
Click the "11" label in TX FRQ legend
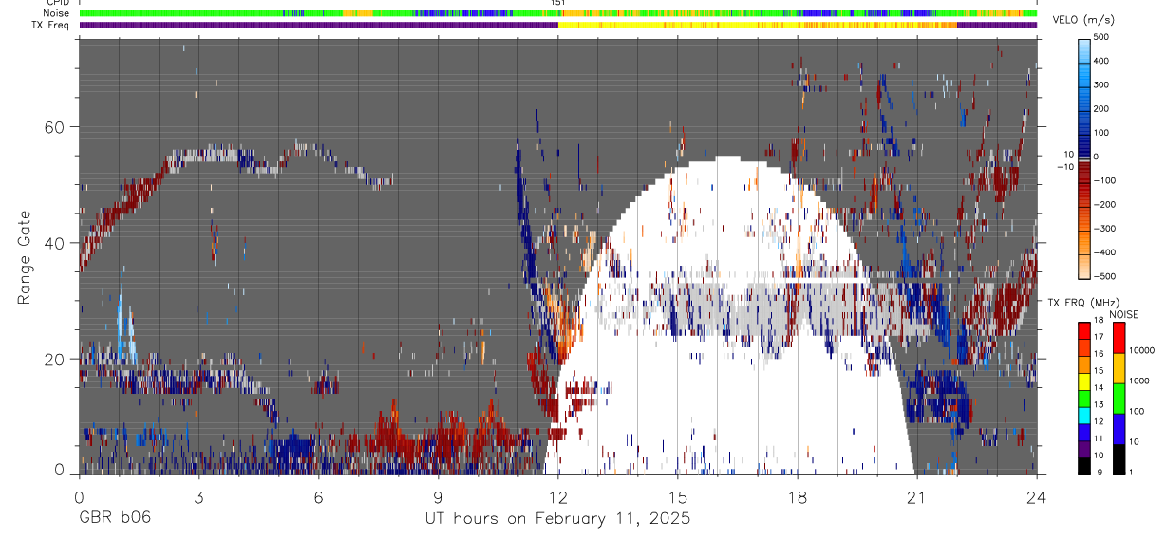[1099, 438]
